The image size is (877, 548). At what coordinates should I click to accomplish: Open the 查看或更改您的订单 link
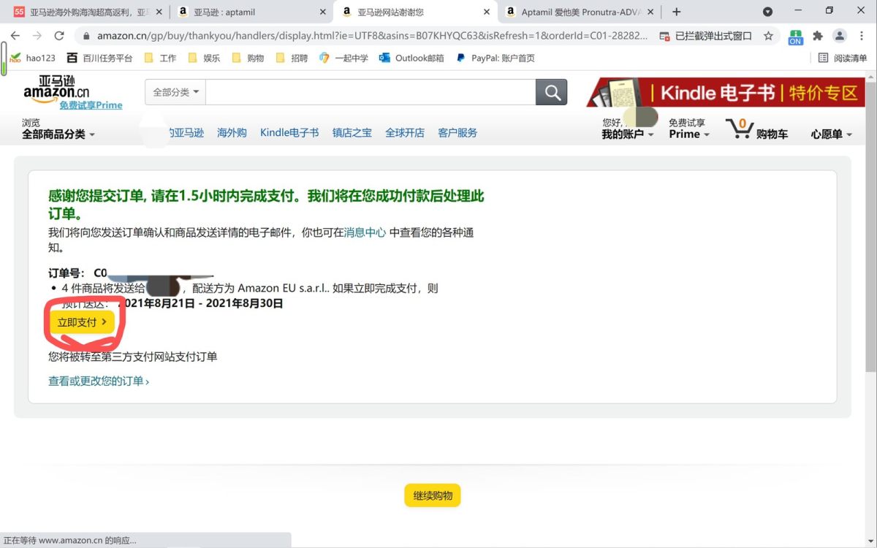pos(99,381)
